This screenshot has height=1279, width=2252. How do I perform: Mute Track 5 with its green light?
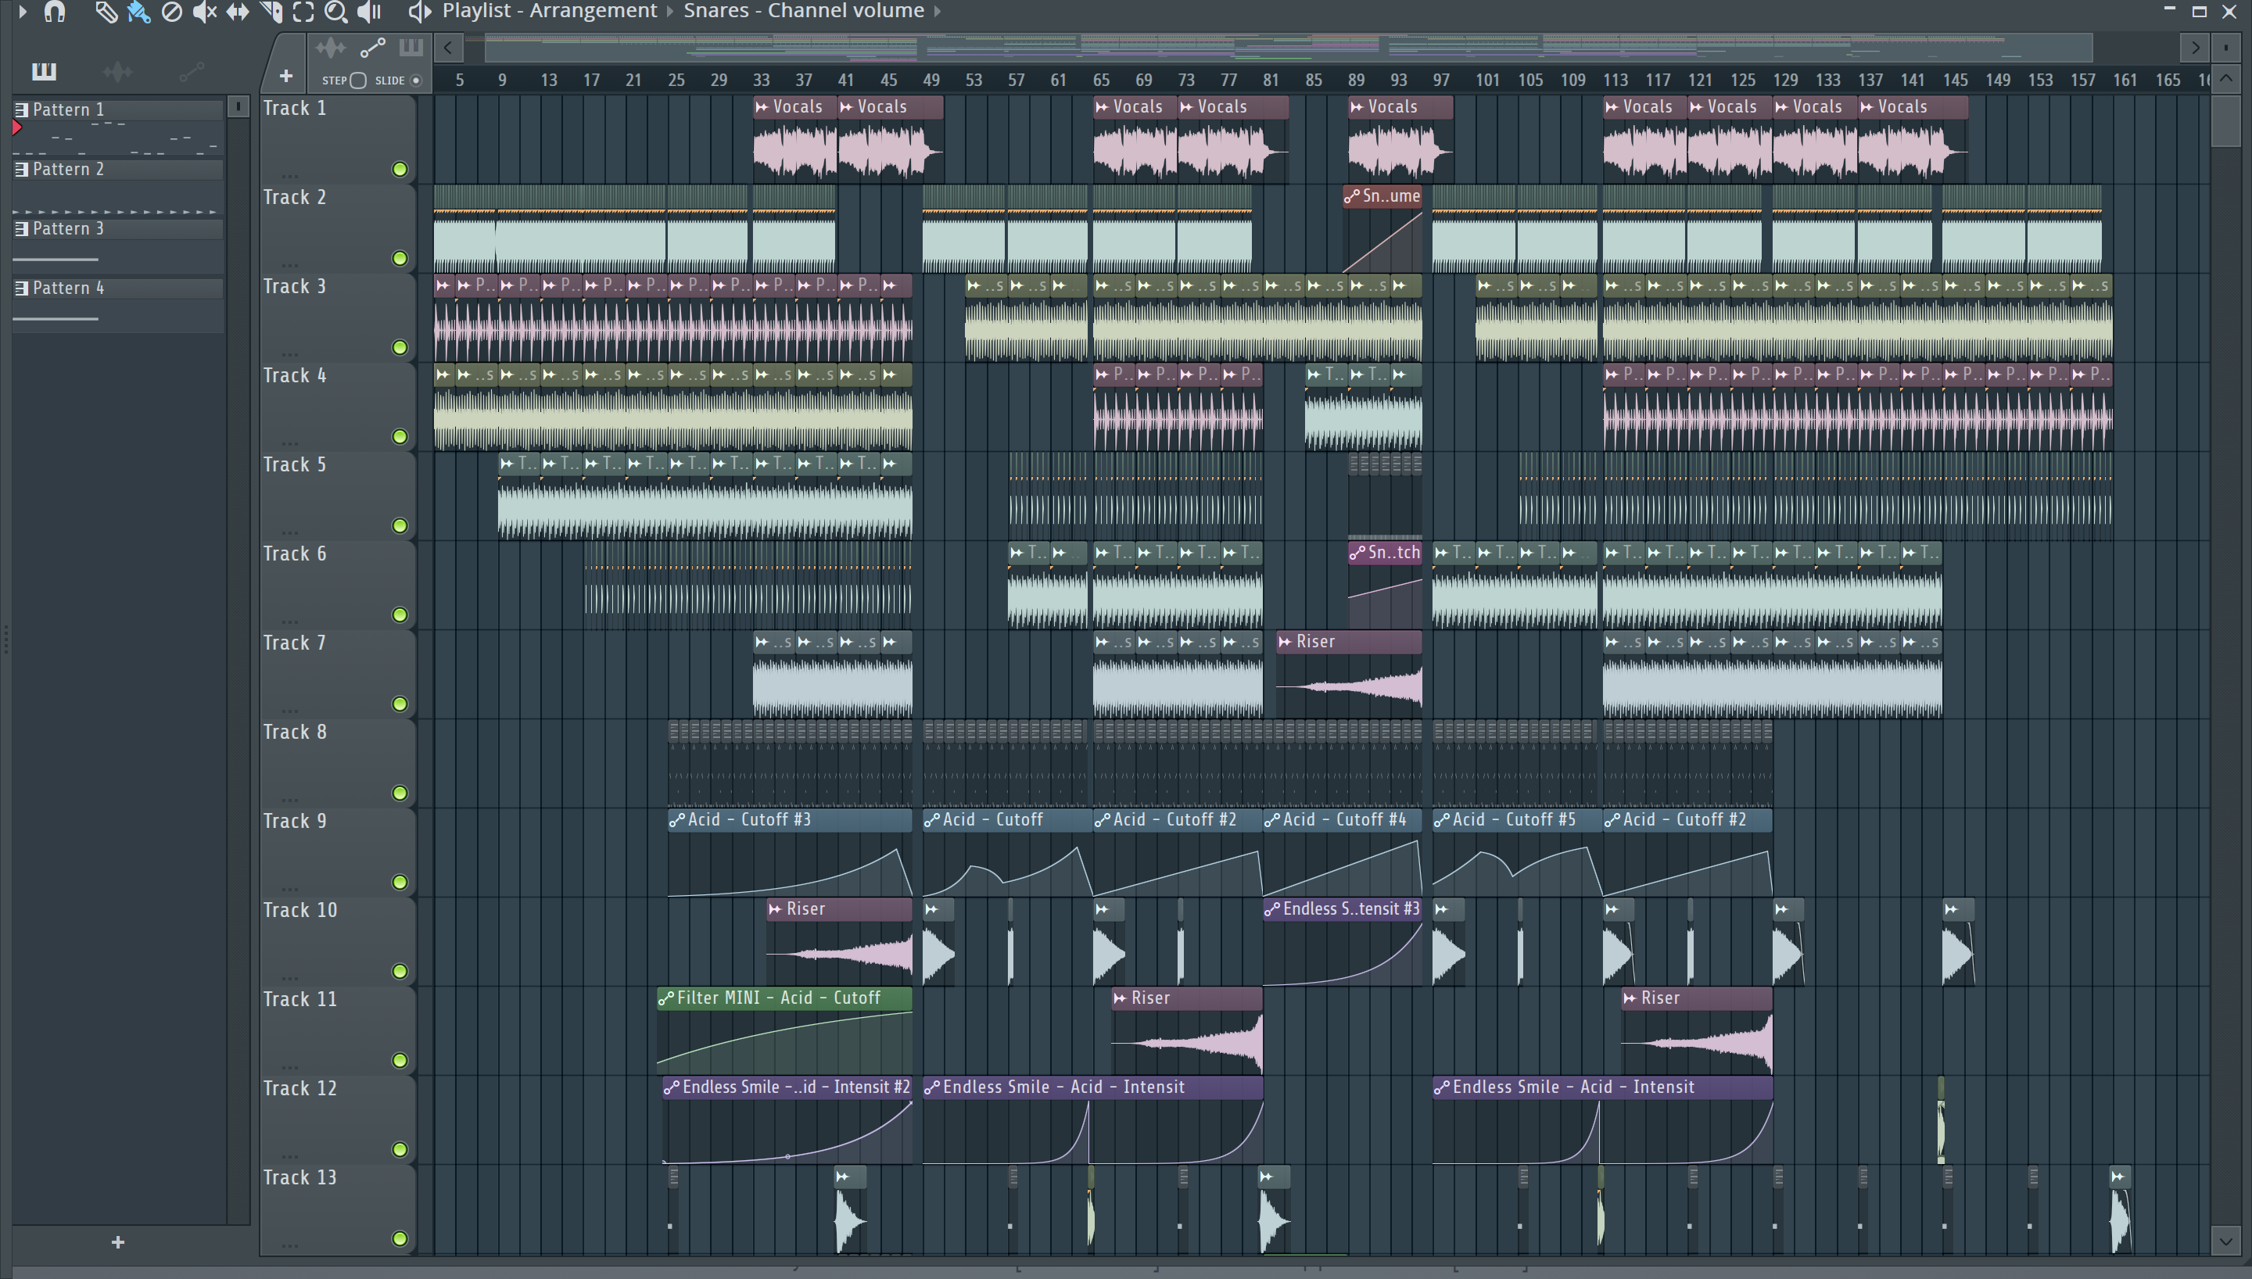[x=400, y=526]
